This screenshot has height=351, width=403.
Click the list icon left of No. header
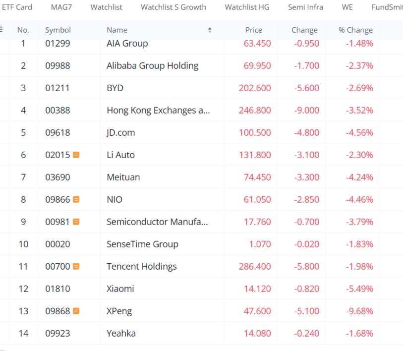tap(1, 29)
